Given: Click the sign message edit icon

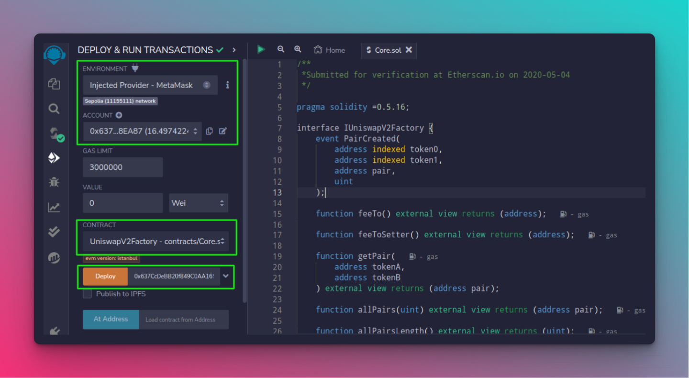Looking at the screenshot, I should pyautogui.click(x=223, y=131).
